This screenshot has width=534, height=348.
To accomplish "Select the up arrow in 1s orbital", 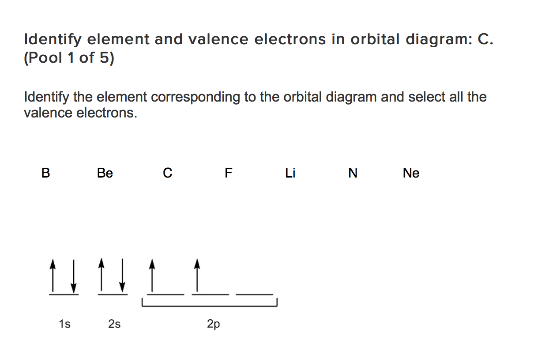I will click(x=53, y=272).
